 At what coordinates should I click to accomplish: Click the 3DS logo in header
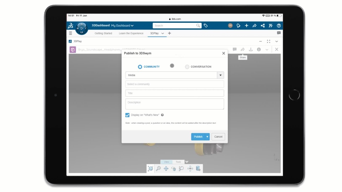(x=71, y=26)
